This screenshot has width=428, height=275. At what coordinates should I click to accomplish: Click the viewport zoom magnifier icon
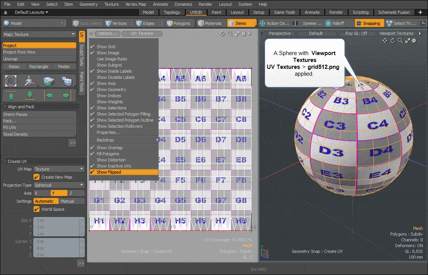[400, 41]
